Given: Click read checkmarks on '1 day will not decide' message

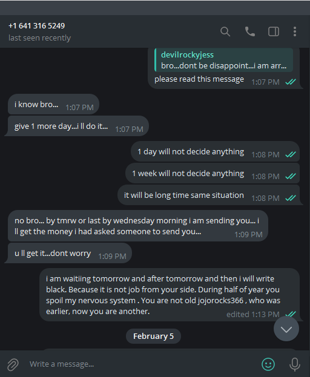Looking at the screenshot, I should coord(291,154).
